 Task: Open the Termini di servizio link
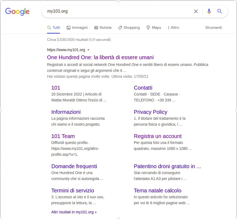point(73,190)
